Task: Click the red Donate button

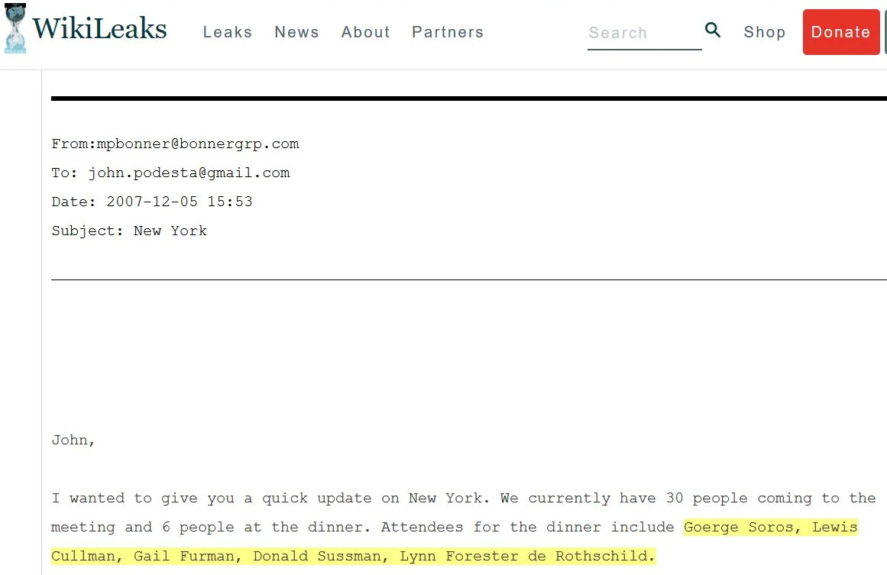Action: 840,32
